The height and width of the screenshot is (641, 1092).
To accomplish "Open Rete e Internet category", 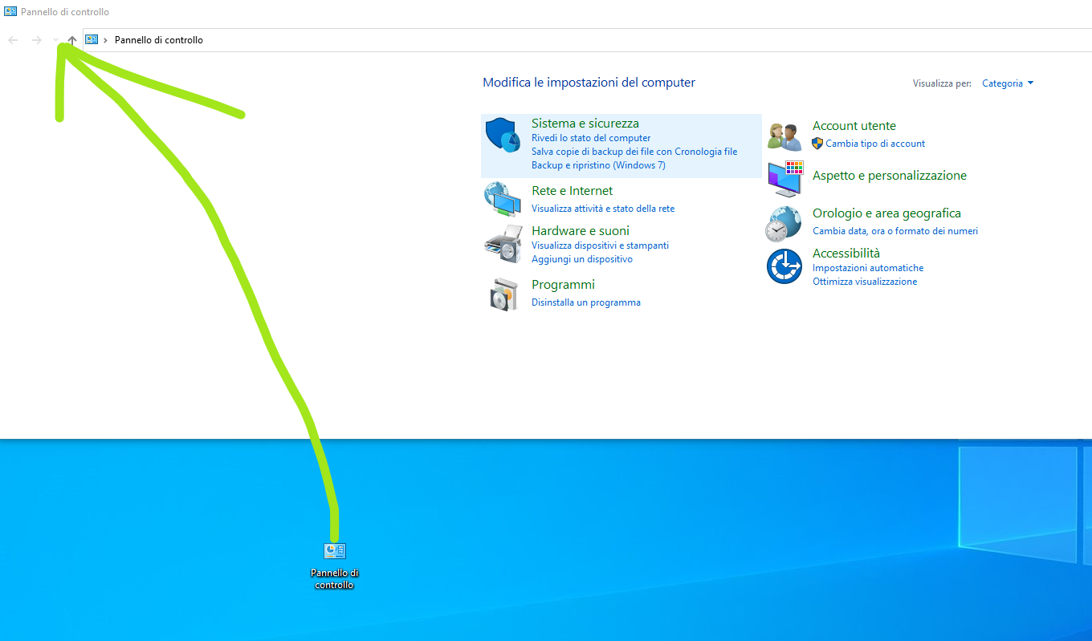I will coord(572,191).
